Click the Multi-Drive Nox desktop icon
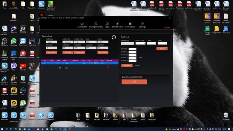This screenshot has width=233, height=131. point(32,42)
